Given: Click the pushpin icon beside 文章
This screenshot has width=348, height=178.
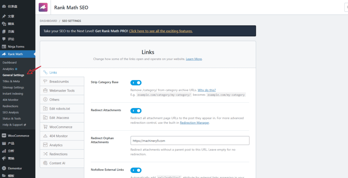Looking at the screenshot, I should tap(4, 16).
